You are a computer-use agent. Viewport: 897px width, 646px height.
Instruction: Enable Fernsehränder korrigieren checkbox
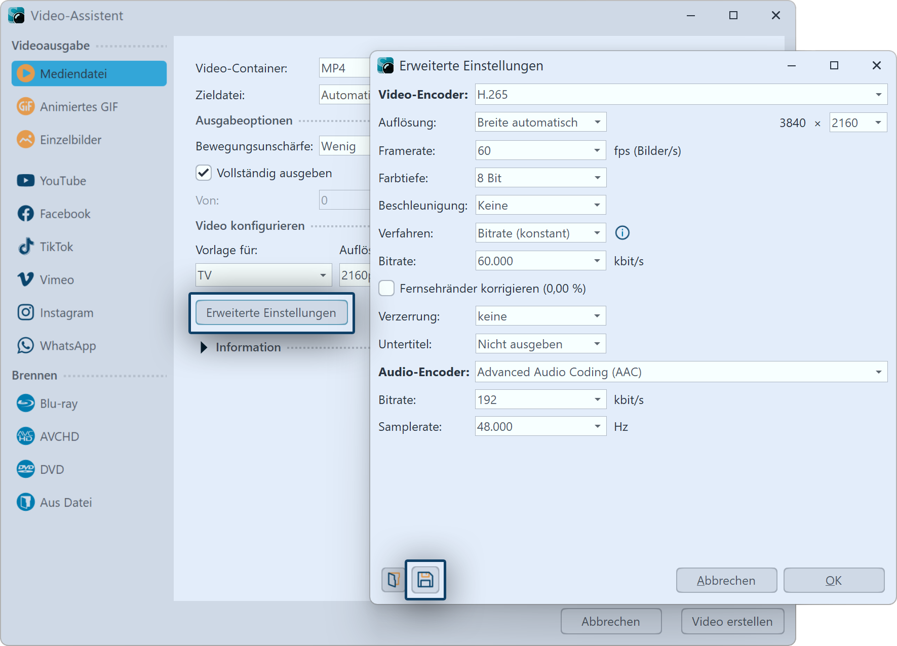pos(387,289)
